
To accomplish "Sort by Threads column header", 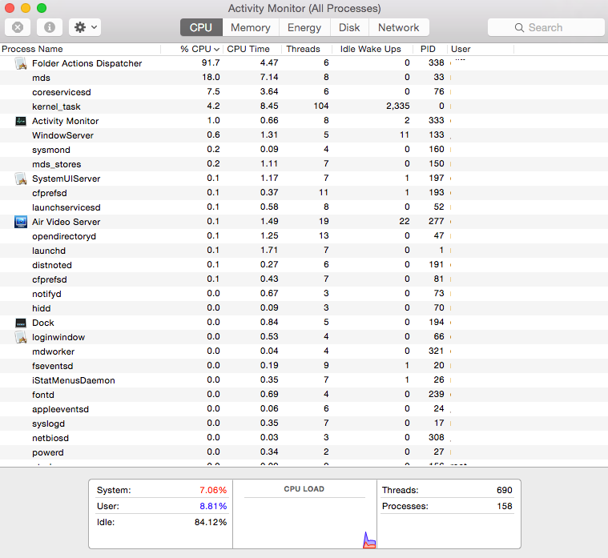I will pyautogui.click(x=307, y=49).
